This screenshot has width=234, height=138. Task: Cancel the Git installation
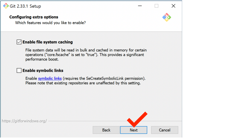click(165, 130)
